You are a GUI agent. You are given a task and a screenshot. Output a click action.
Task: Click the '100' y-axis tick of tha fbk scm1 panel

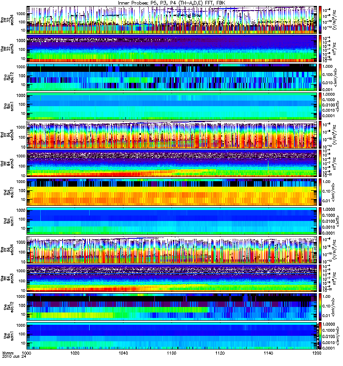(22, 104)
